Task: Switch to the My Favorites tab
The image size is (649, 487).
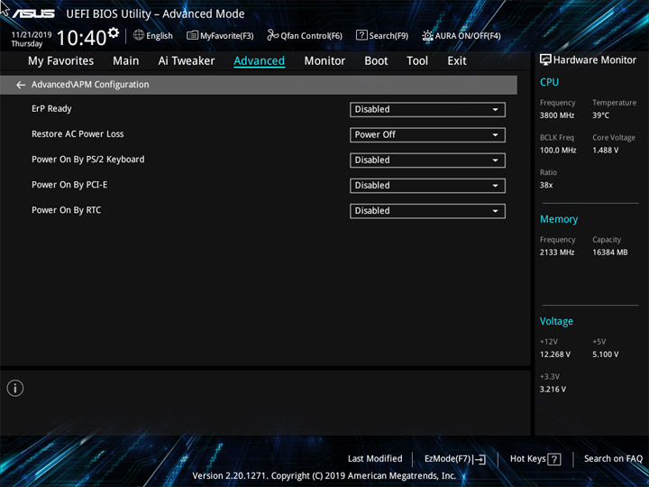Action: tap(61, 61)
